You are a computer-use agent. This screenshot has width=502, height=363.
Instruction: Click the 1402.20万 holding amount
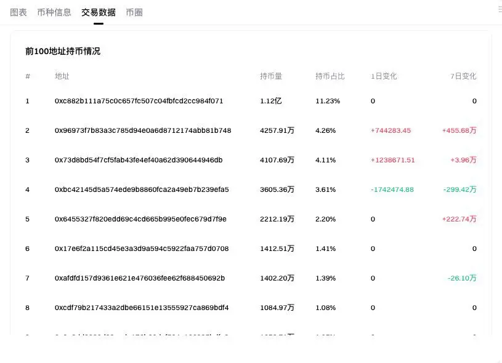[x=277, y=278]
